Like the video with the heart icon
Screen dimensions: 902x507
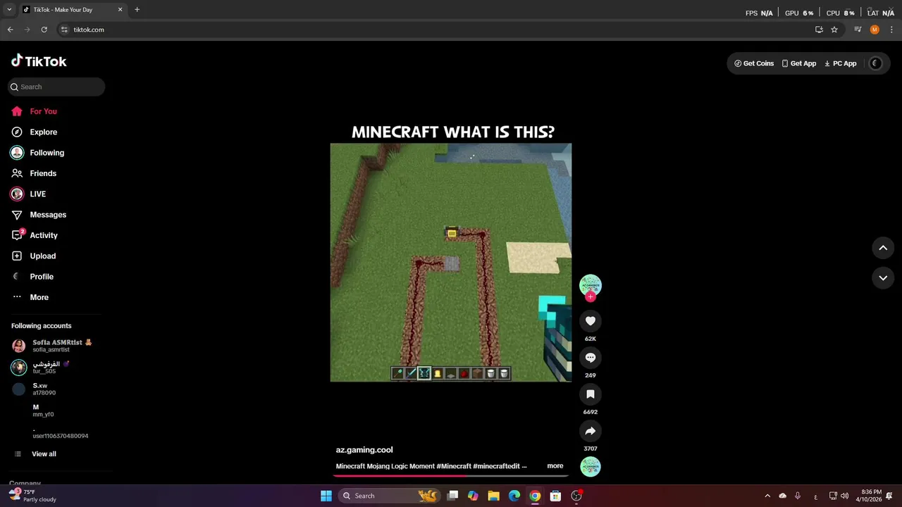(x=591, y=321)
